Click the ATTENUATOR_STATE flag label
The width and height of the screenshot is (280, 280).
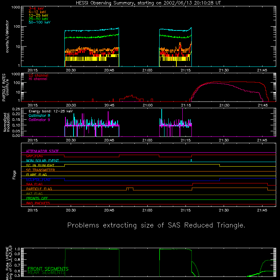pyautogui.click(x=42, y=151)
